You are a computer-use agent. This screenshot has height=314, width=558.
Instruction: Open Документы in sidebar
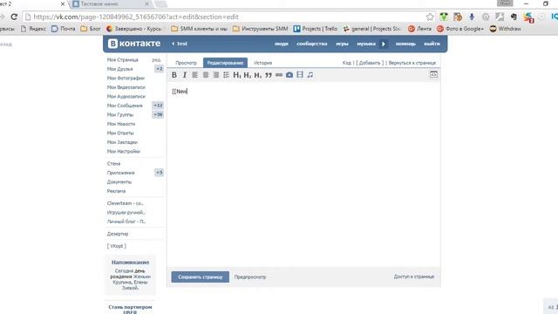tap(119, 182)
